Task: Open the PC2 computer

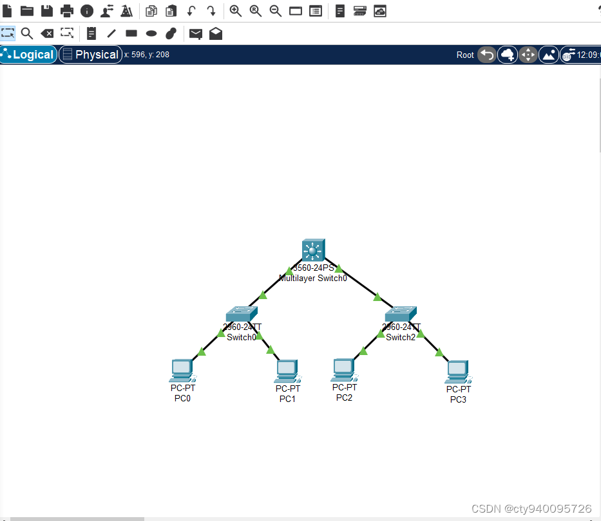Action: pos(344,370)
